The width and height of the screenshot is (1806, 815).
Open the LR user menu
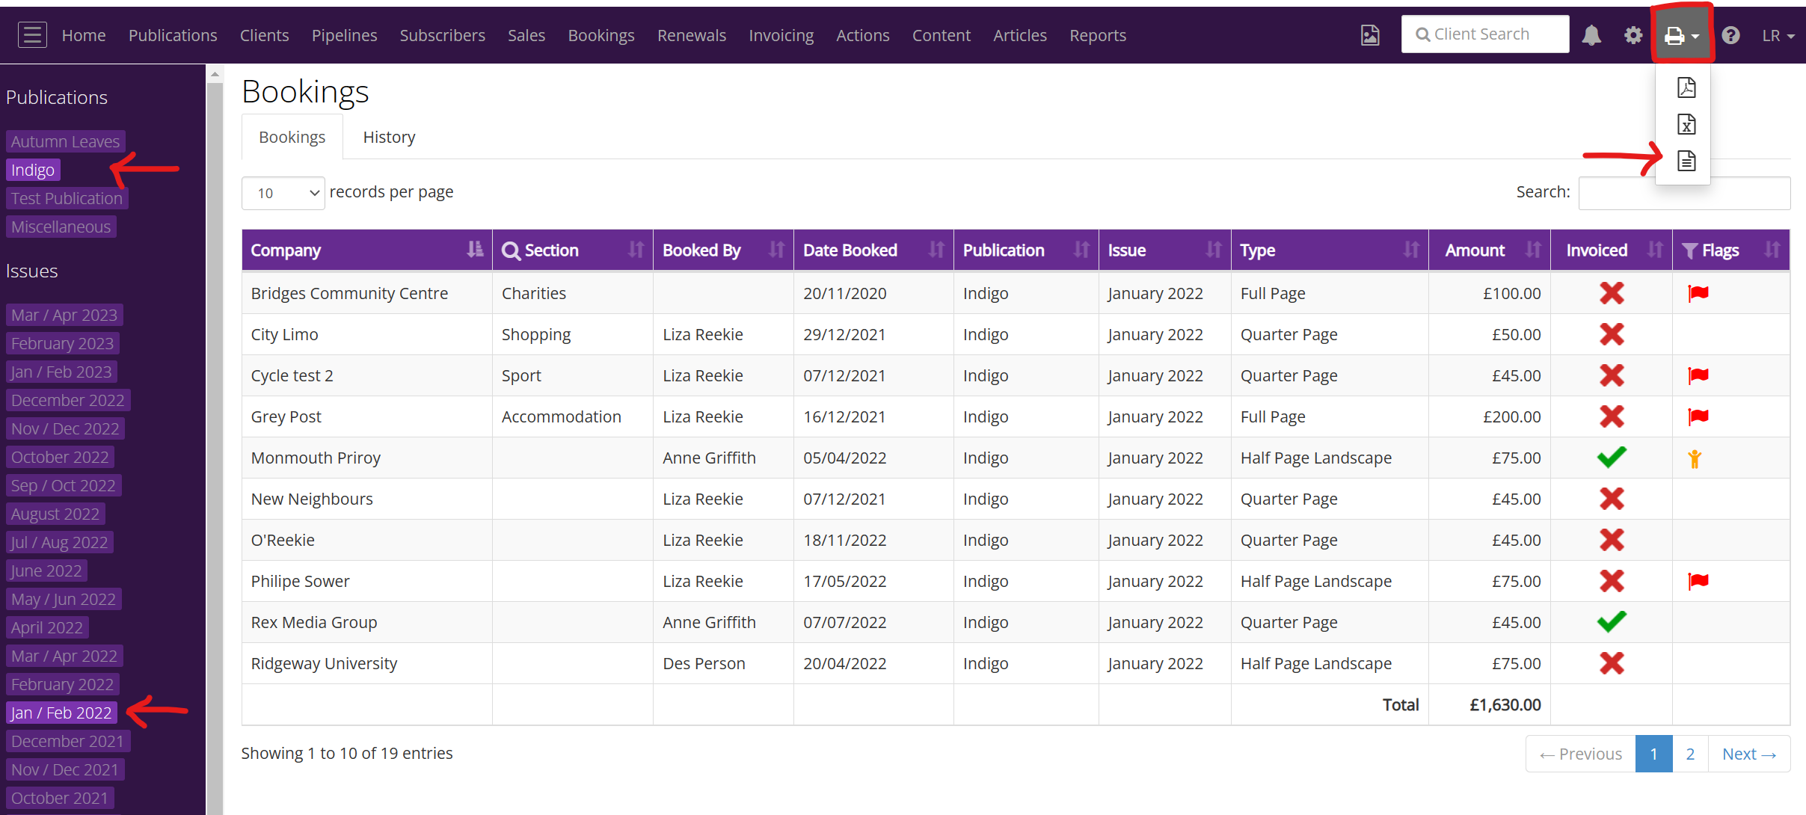pos(1778,35)
